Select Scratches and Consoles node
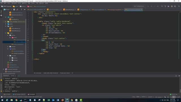This screenshot has width=181, height=102. pyautogui.click(x=13, y=72)
